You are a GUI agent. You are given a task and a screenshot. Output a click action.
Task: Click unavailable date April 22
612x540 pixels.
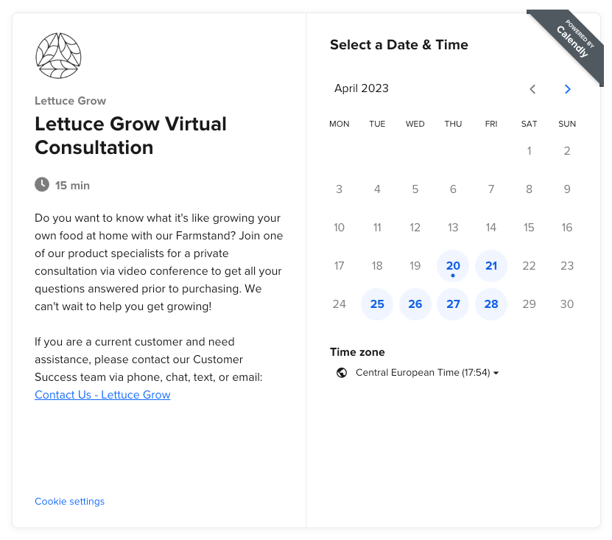pyautogui.click(x=529, y=266)
